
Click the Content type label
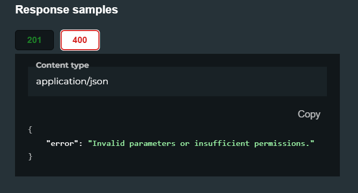tap(62, 65)
